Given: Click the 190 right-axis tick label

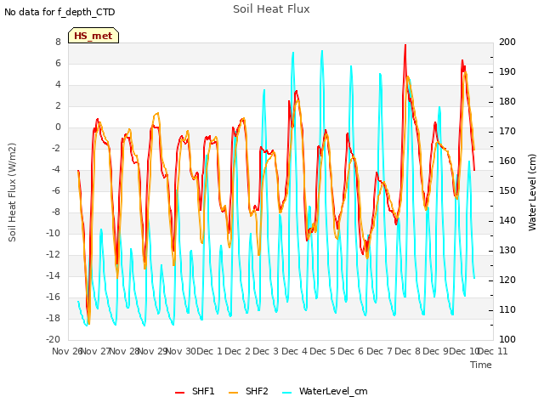Looking at the screenshot, I should tap(507, 71).
